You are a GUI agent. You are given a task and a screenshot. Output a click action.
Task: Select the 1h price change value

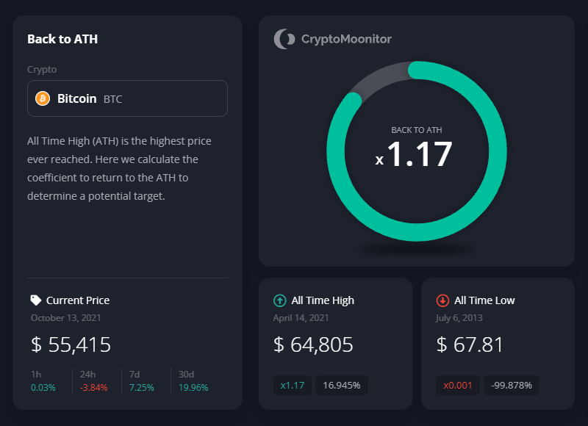pyautogui.click(x=43, y=387)
